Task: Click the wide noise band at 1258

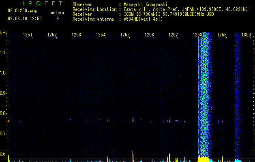Action: [x=205, y=94]
